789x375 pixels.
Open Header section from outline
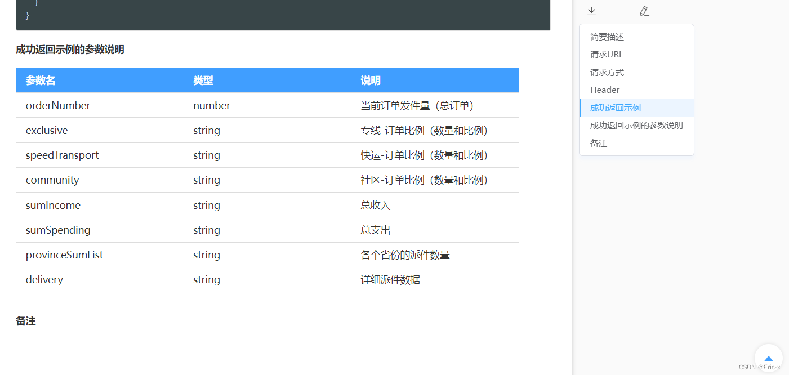coord(605,90)
